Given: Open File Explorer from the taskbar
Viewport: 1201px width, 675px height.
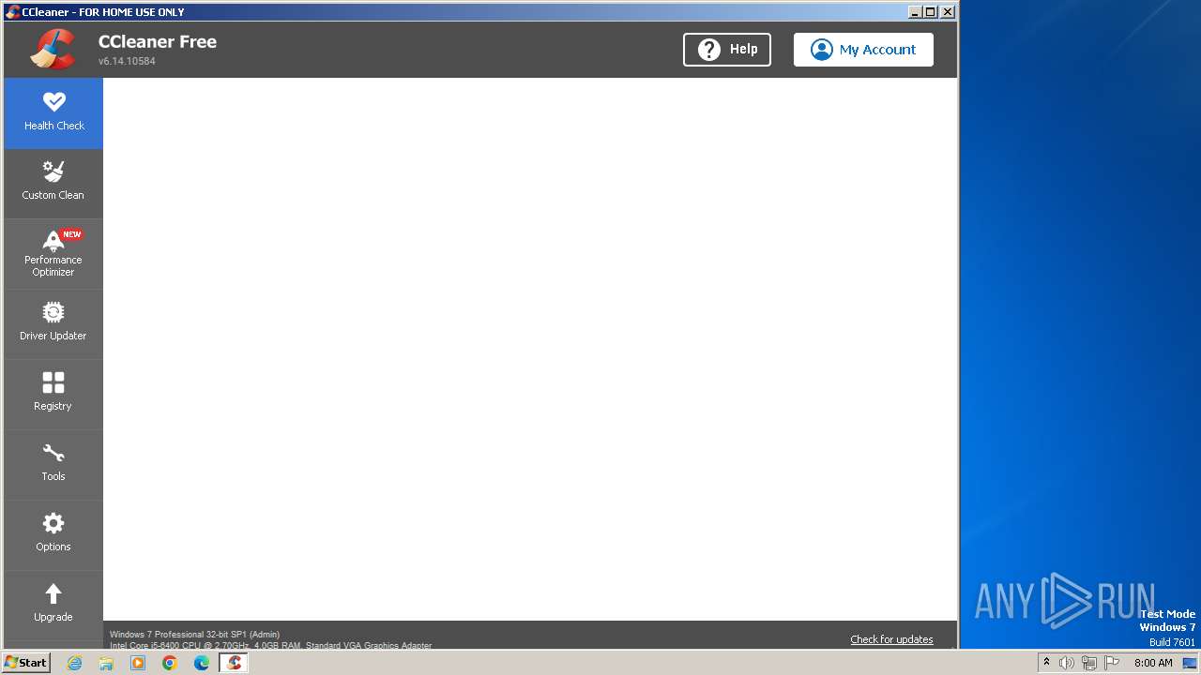Looking at the screenshot, I should click(106, 663).
